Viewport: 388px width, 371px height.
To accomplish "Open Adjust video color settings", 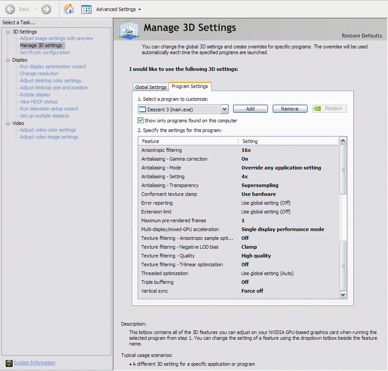I will [48, 130].
